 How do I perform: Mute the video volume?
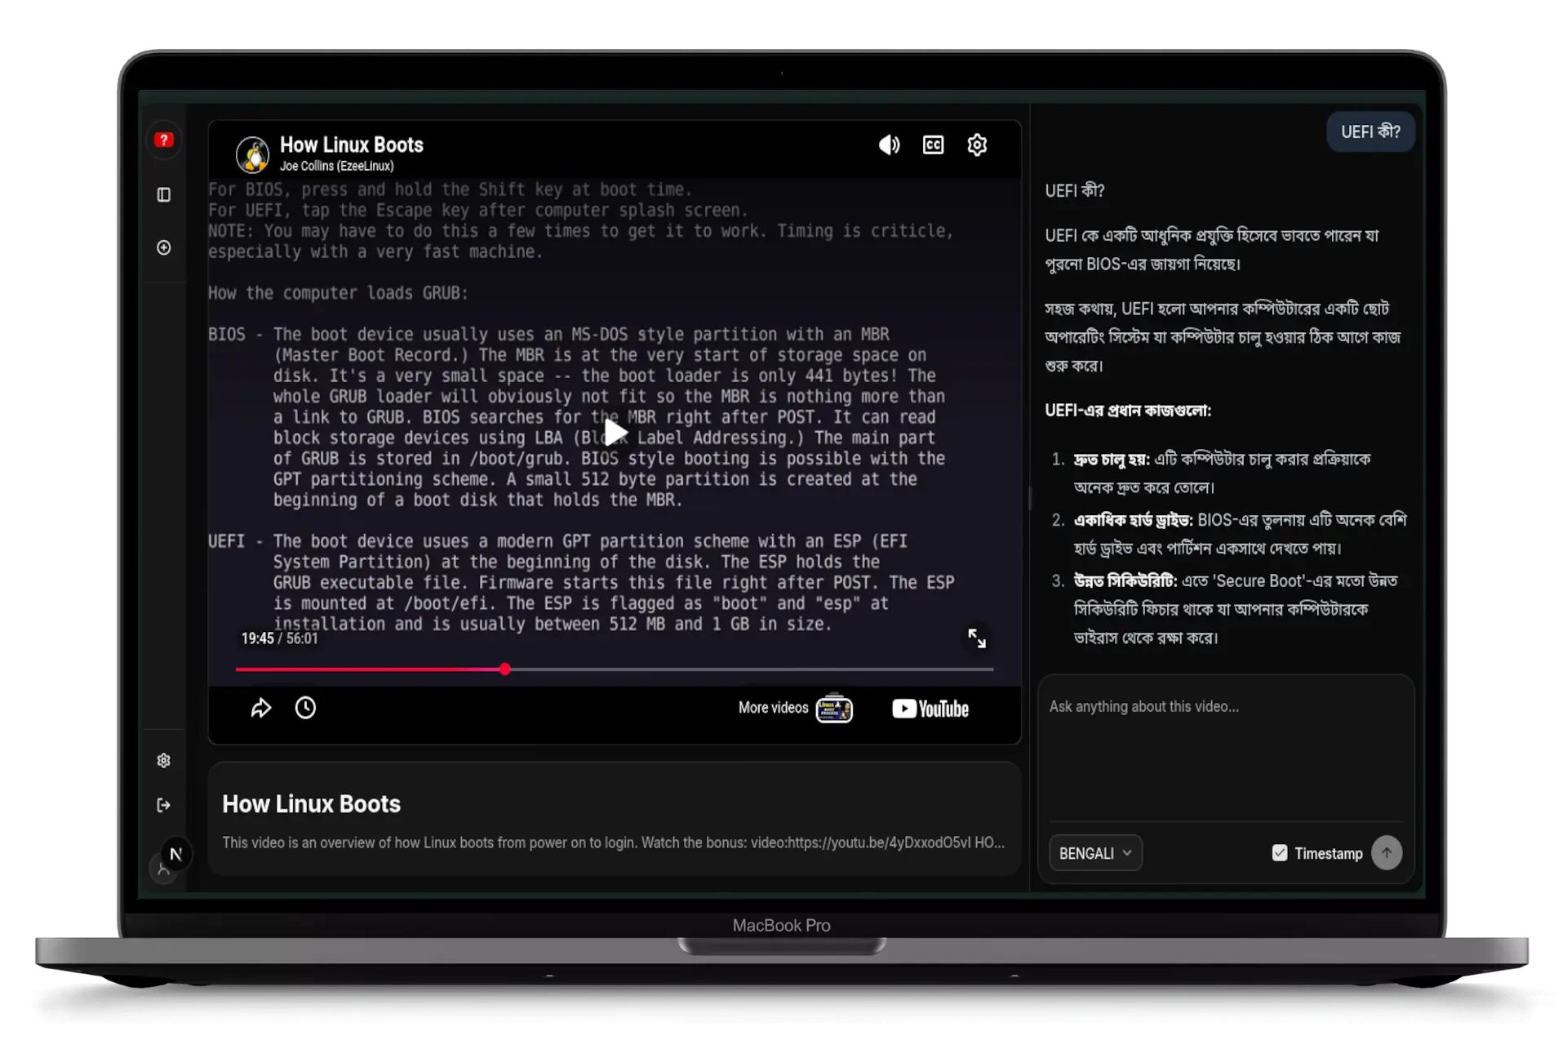pyautogui.click(x=889, y=145)
